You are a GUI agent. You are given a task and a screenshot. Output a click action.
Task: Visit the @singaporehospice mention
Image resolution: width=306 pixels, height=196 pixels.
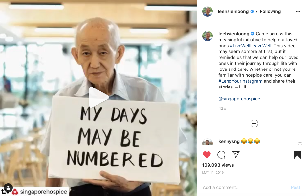coord(239,99)
